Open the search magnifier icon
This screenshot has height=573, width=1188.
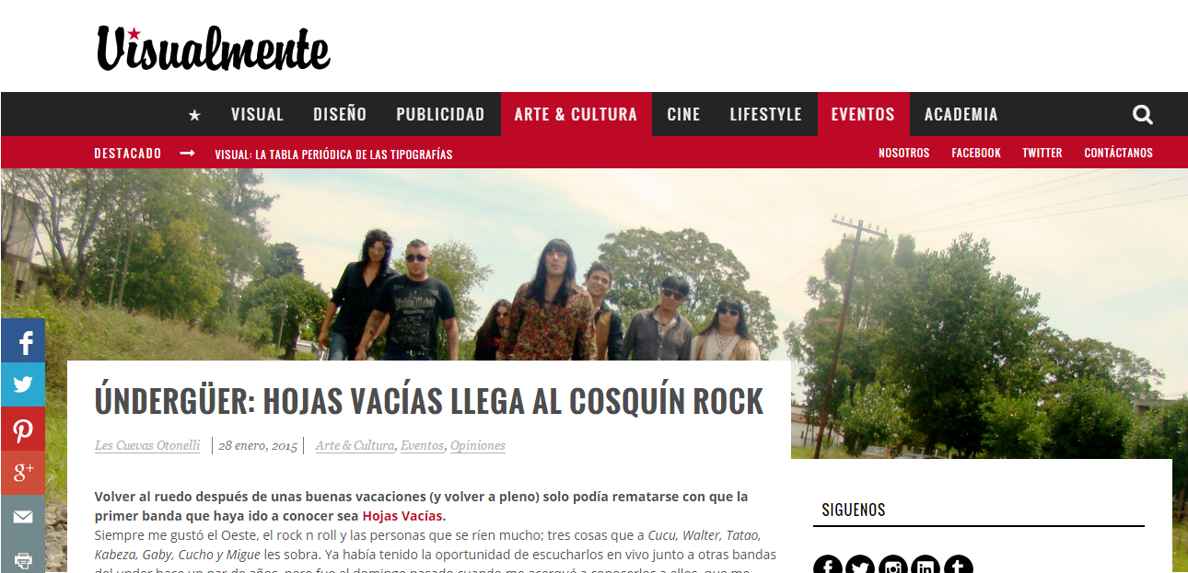pyautogui.click(x=1143, y=115)
